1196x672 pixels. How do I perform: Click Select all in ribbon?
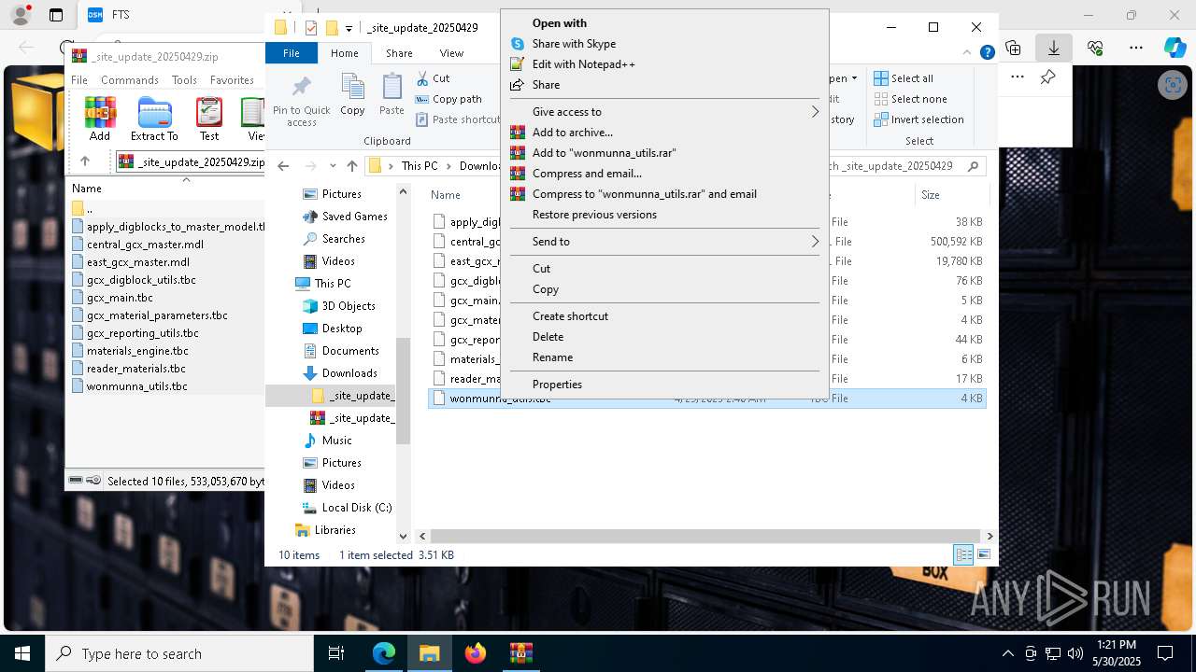coord(904,78)
